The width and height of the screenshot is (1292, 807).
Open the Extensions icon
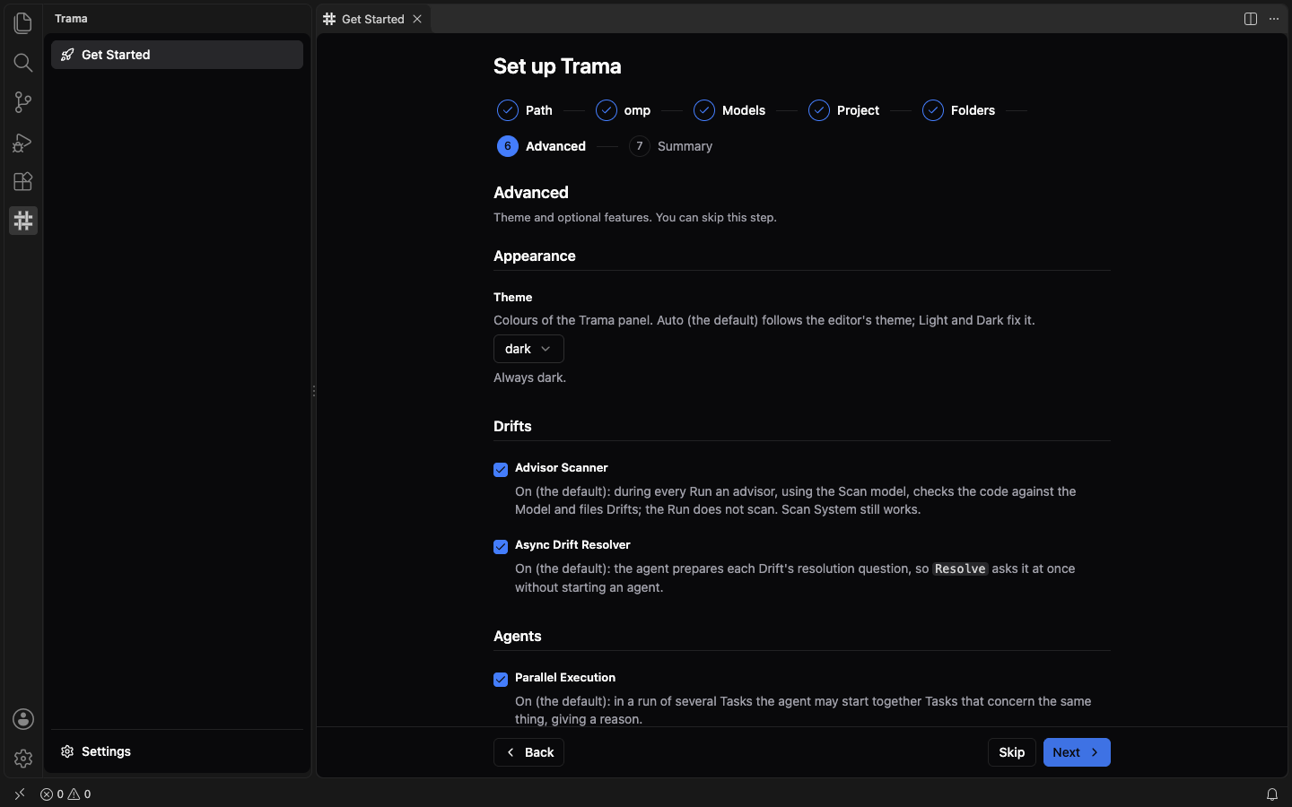(23, 181)
